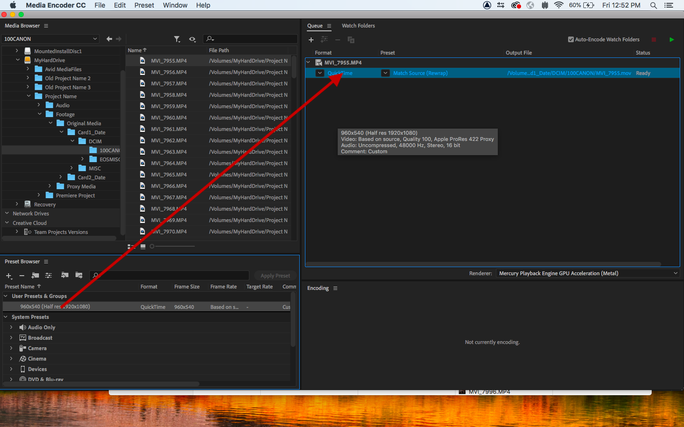The image size is (684, 427).
Task: Collapse the MVI_7955.MP4 queue item
Action: 308,62
